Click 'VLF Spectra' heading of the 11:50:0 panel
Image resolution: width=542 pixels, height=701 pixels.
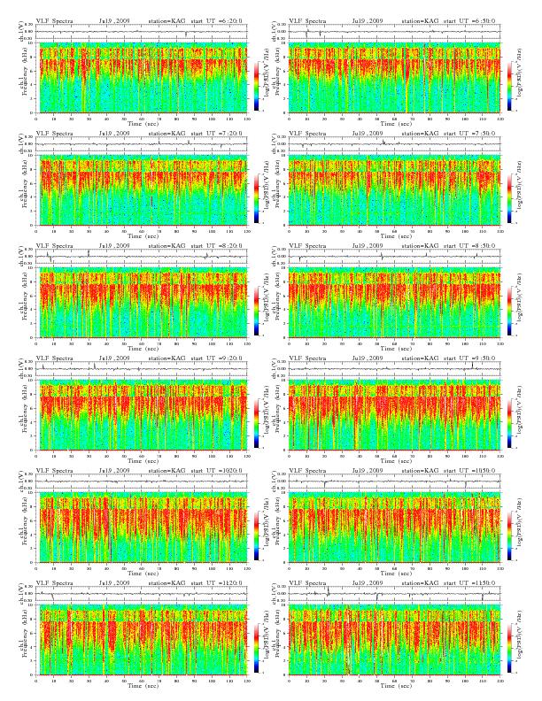click(307, 583)
